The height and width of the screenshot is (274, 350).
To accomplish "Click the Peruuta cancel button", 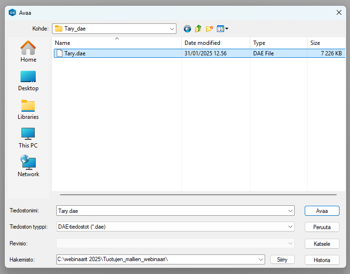I will coord(322,227).
